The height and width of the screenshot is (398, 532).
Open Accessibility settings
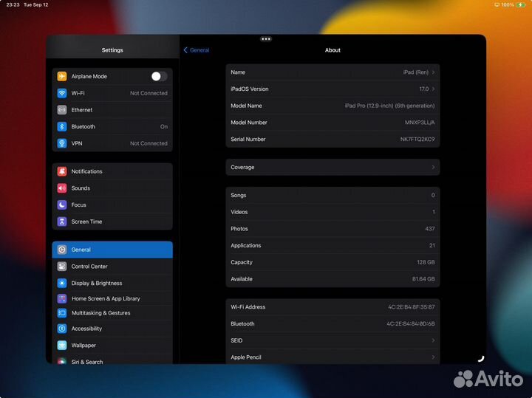112,329
